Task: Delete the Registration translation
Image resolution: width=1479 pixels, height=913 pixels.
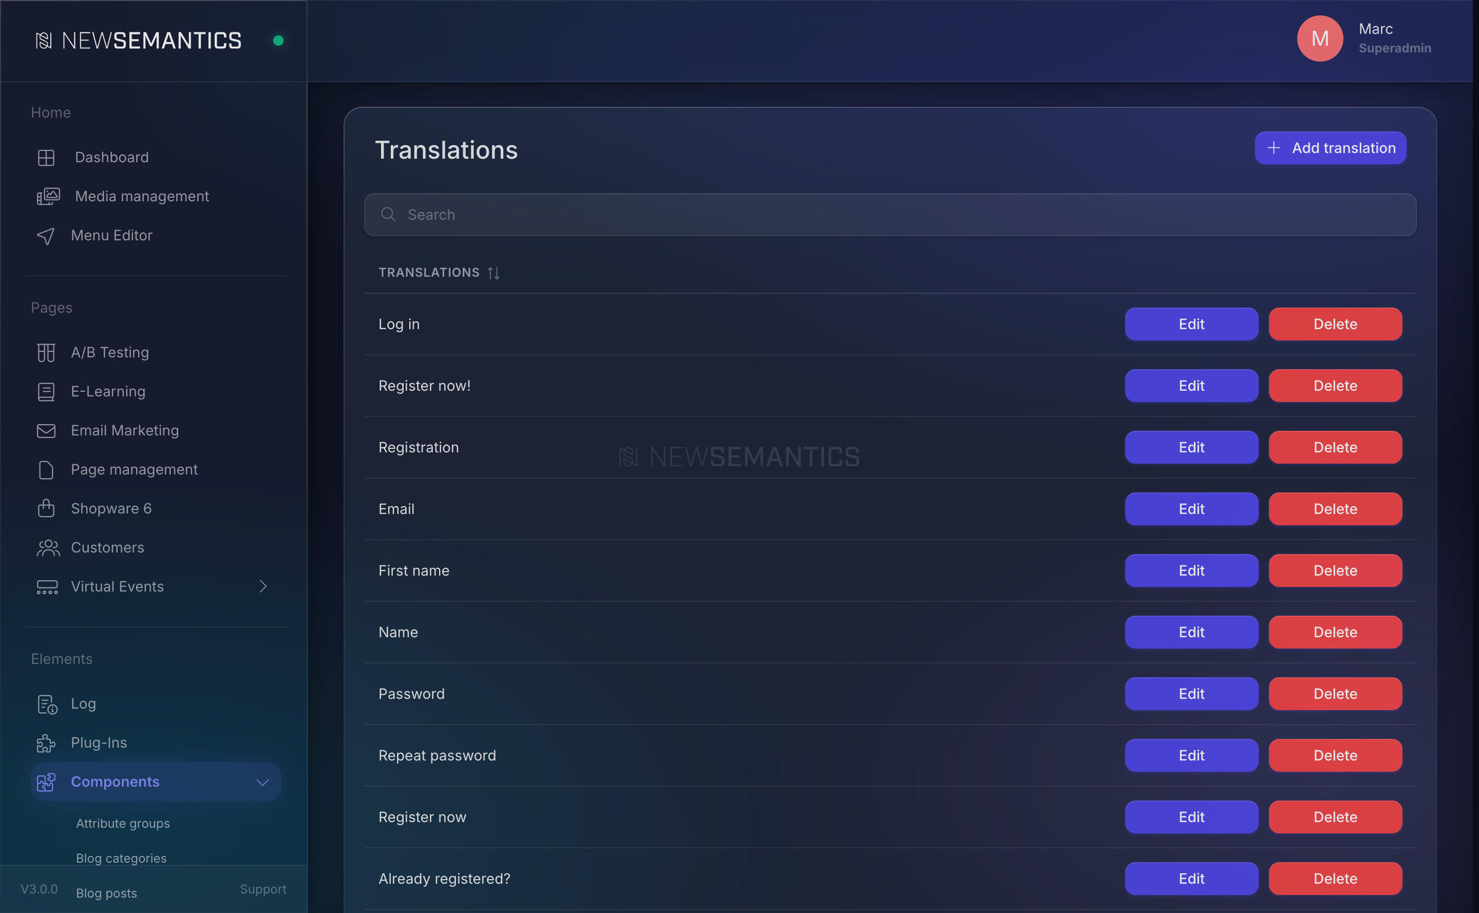Action: click(1335, 447)
